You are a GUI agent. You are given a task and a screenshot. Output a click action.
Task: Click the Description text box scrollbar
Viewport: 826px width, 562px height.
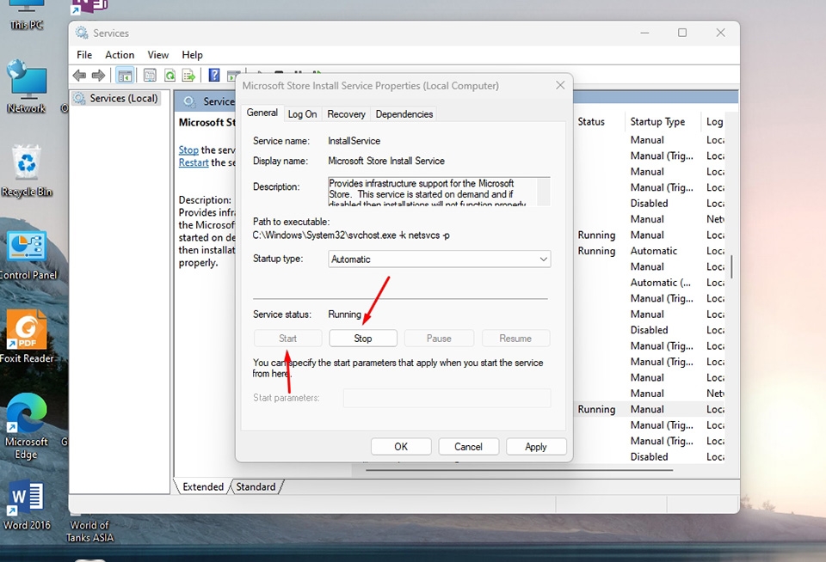tap(544, 192)
